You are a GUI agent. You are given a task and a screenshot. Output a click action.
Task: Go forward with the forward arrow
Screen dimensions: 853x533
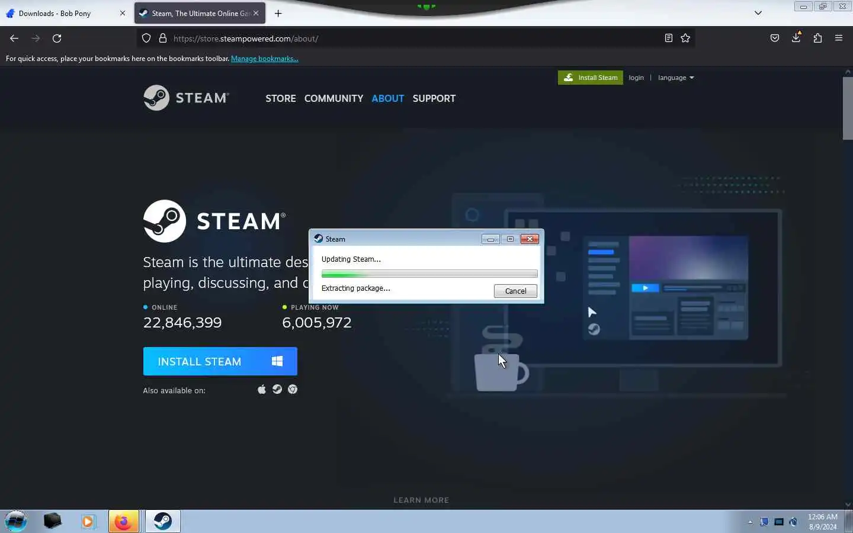[x=36, y=38]
